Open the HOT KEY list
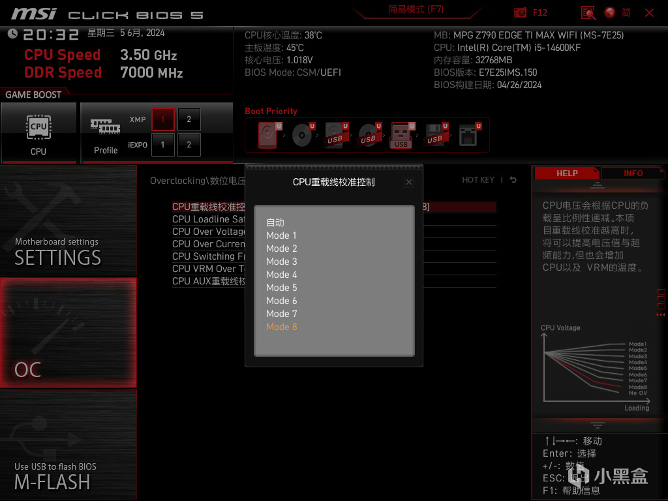This screenshot has width=668, height=501. 478,180
